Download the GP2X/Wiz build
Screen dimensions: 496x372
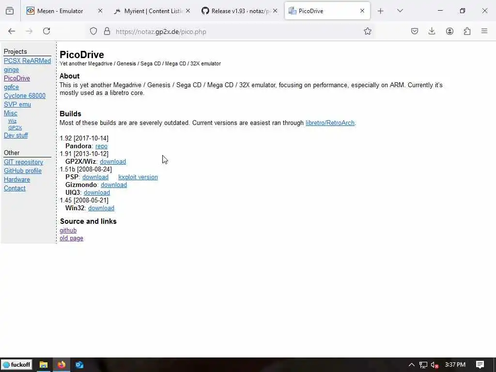pos(113,162)
